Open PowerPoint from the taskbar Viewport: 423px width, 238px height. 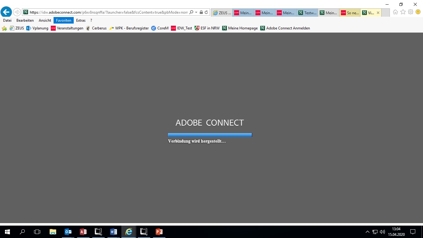click(159, 231)
